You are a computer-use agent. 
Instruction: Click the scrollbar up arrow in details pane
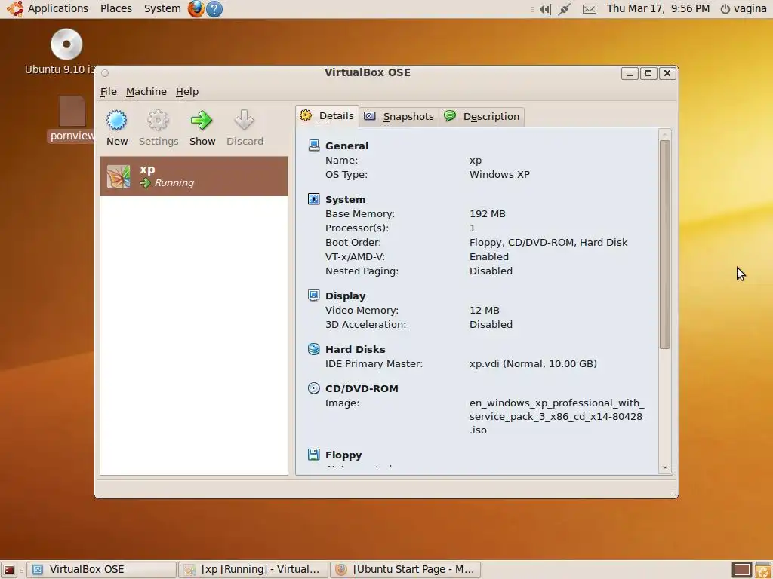tap(665, 134)
